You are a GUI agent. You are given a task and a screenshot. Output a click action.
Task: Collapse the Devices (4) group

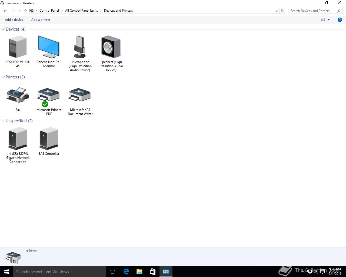[3, 29]
